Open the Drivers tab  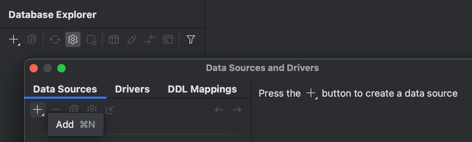tap(132, 89)
